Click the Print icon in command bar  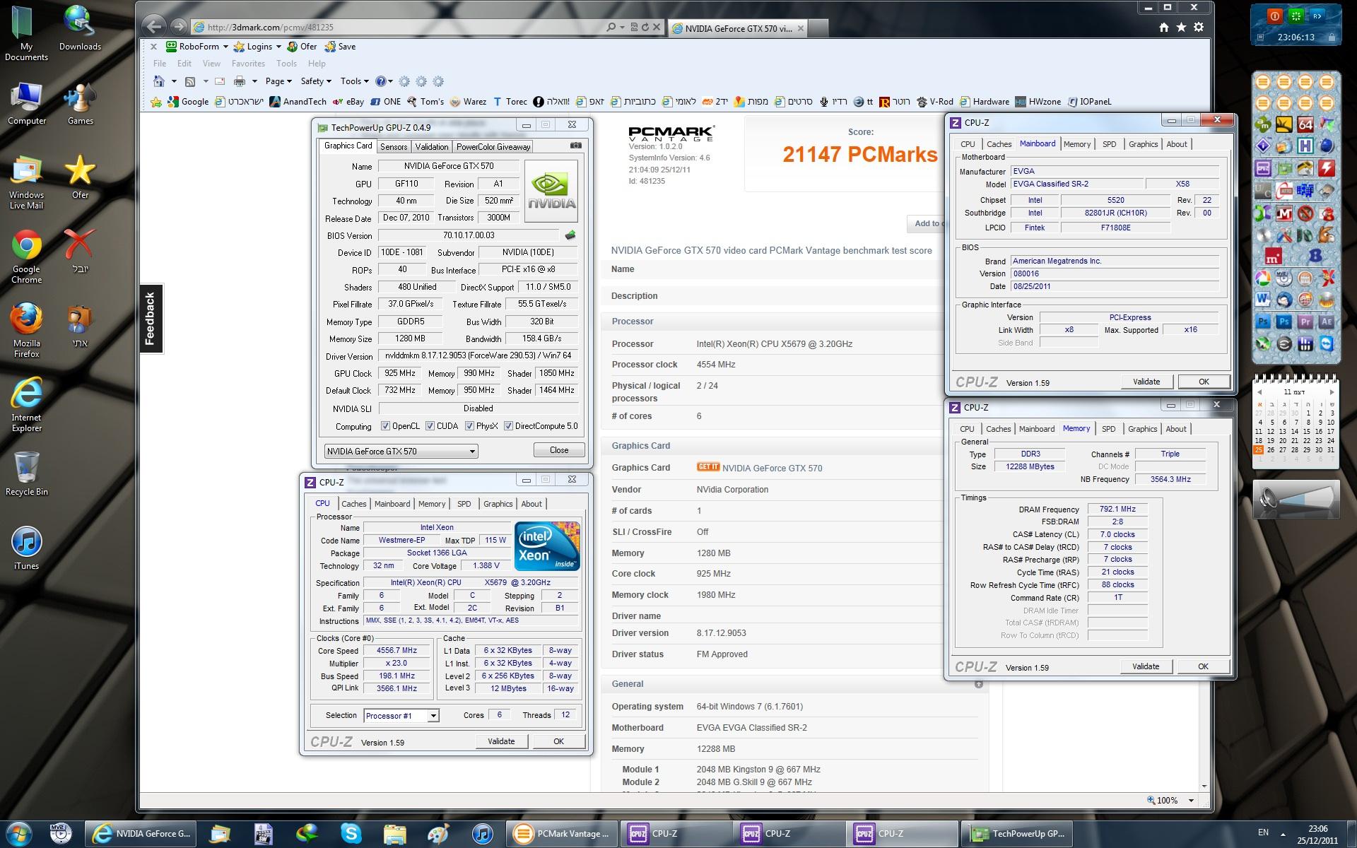point(240,81)
